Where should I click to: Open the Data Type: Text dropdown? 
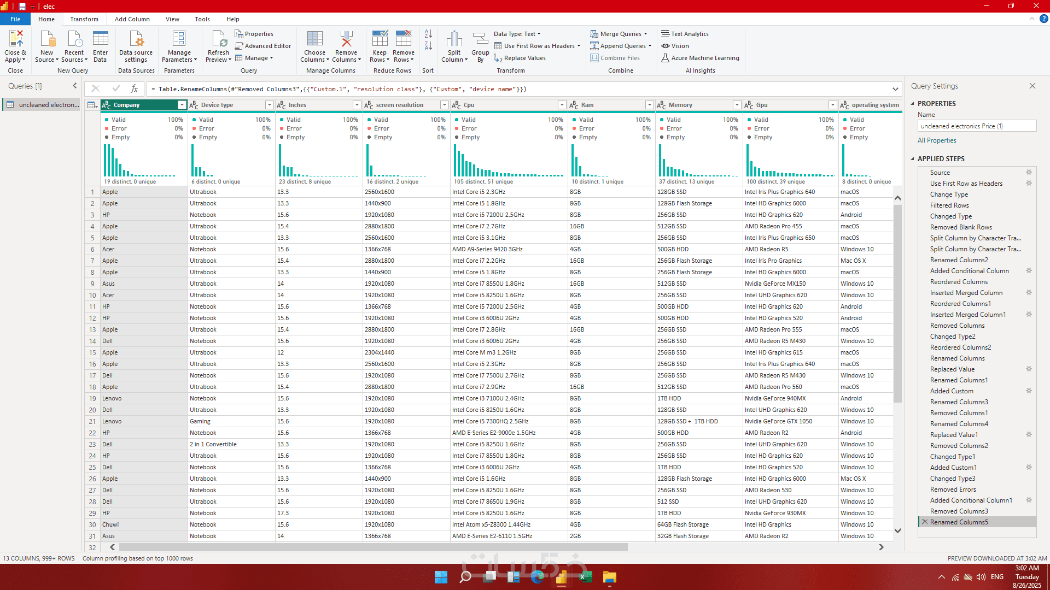pos(517,34)
